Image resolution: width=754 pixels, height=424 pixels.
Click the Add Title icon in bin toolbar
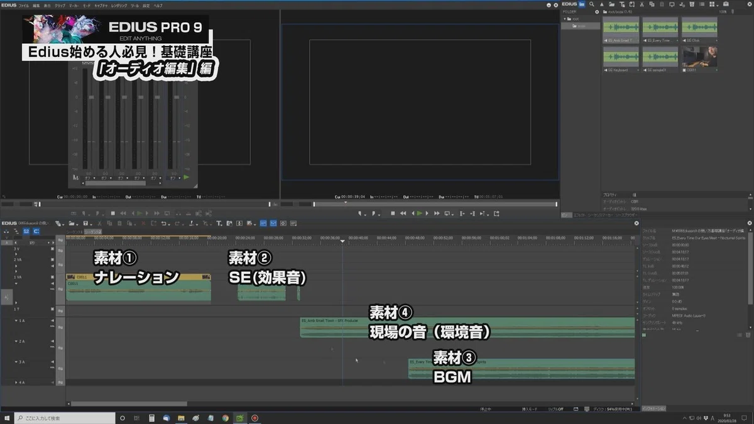pyautogui.click(x=621, y=4)
